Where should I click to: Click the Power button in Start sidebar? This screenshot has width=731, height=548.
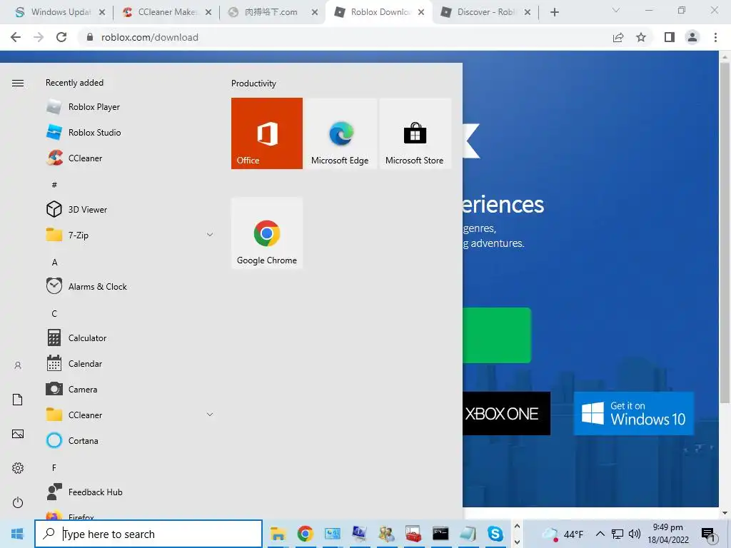(18, 502)
